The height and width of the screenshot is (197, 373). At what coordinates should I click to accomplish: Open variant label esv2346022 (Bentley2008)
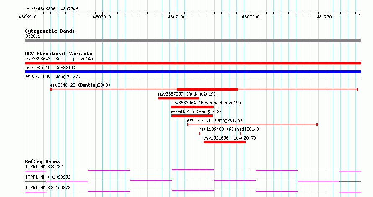click(x=80, y=85)
